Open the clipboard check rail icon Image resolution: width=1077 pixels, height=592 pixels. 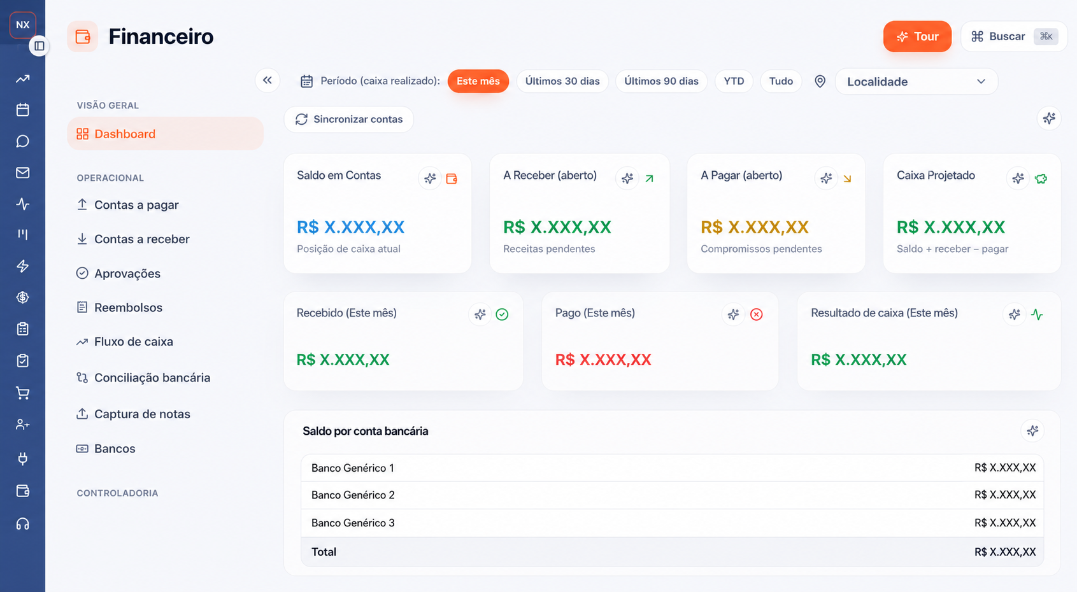(x=23, y=361)
